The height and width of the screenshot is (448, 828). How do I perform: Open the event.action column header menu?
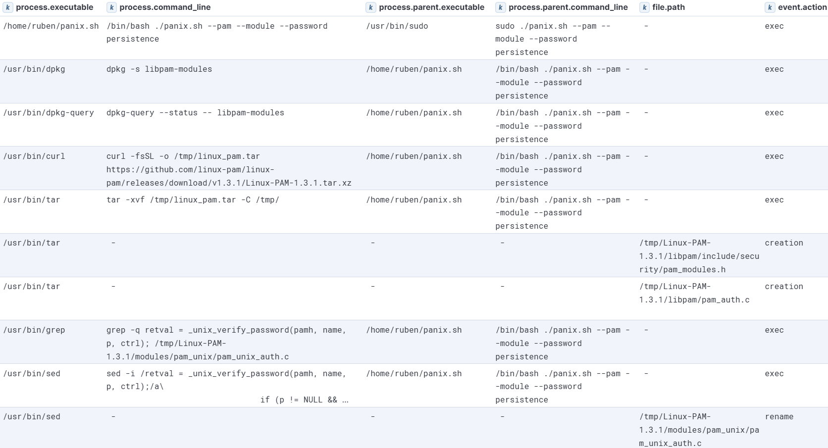click(x=797, y=7)
